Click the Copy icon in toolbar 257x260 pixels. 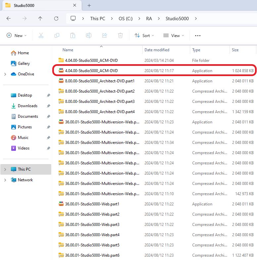click(57, 35)
